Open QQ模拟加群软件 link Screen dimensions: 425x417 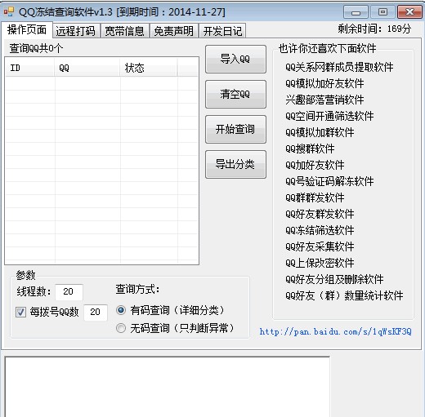pos(320,132)
